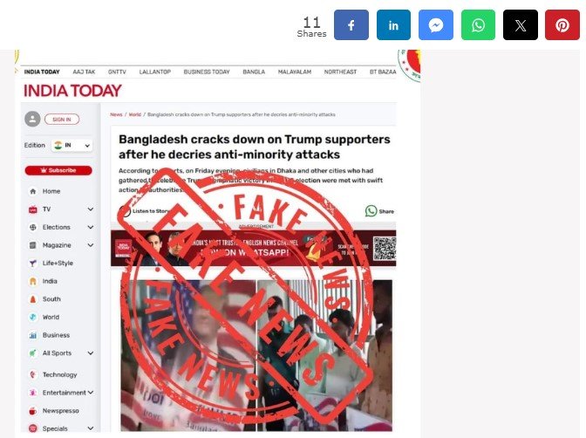Share via the LinkedIn icon
This screenshot has height=438, width=586.
[x=393, y=25]
